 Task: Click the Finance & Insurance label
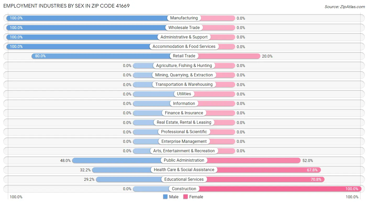[184, 113]
